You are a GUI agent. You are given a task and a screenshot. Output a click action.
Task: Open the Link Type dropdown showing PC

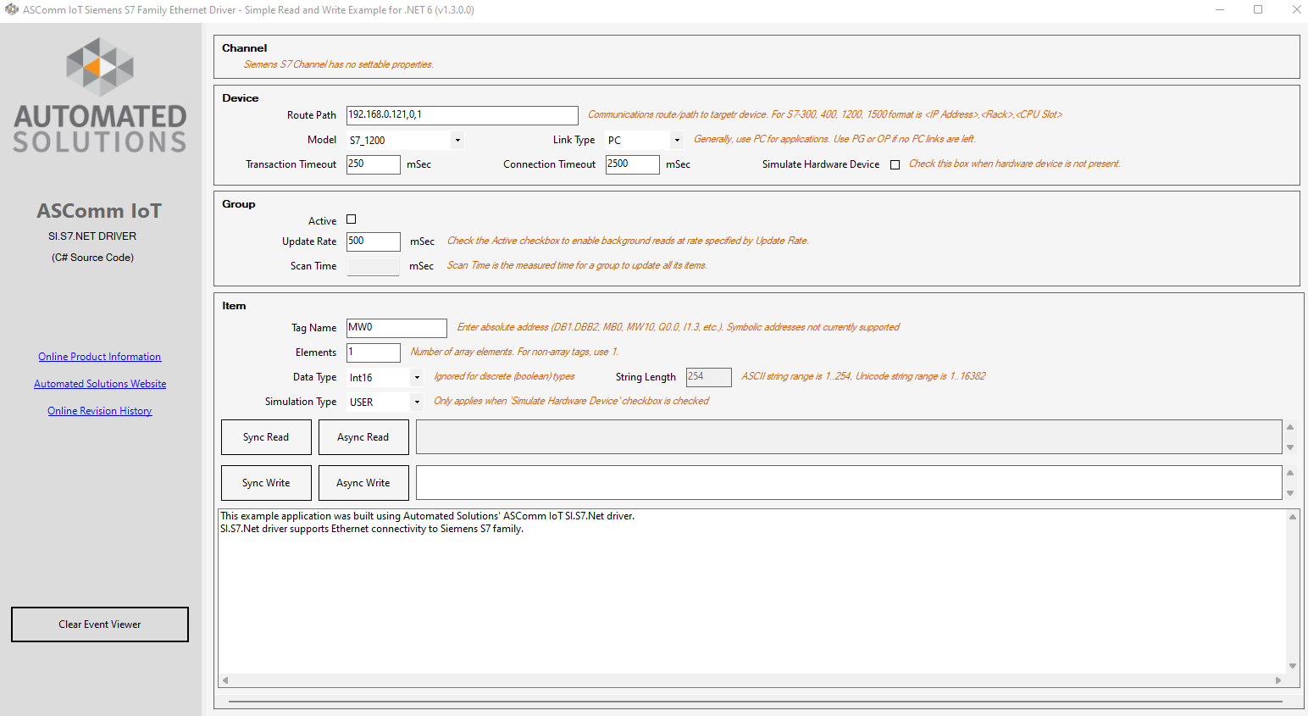[644, 140]
